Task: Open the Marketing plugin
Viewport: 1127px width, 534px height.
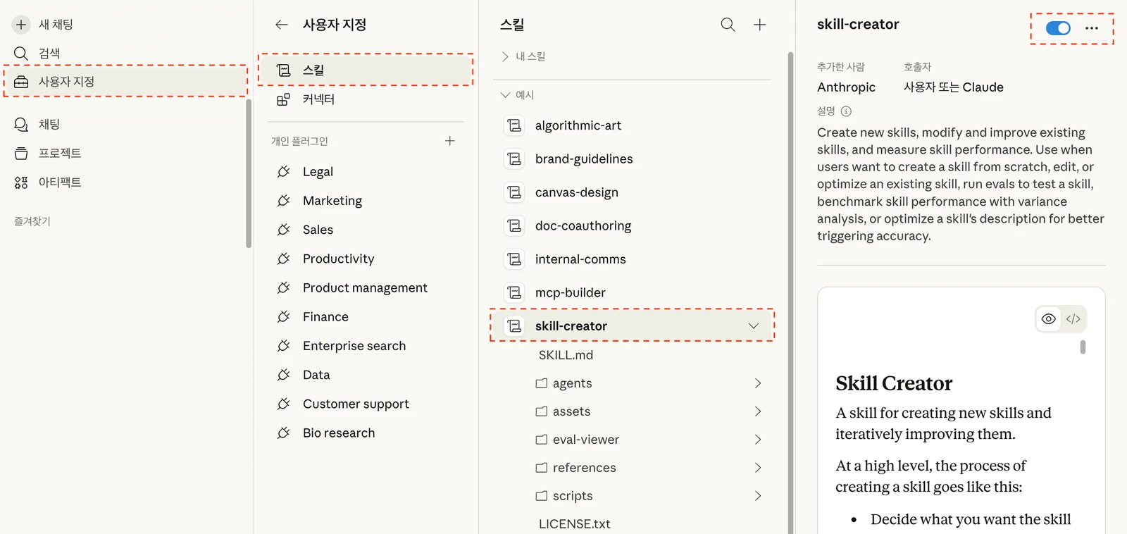Action: click(x=332, y=201)
